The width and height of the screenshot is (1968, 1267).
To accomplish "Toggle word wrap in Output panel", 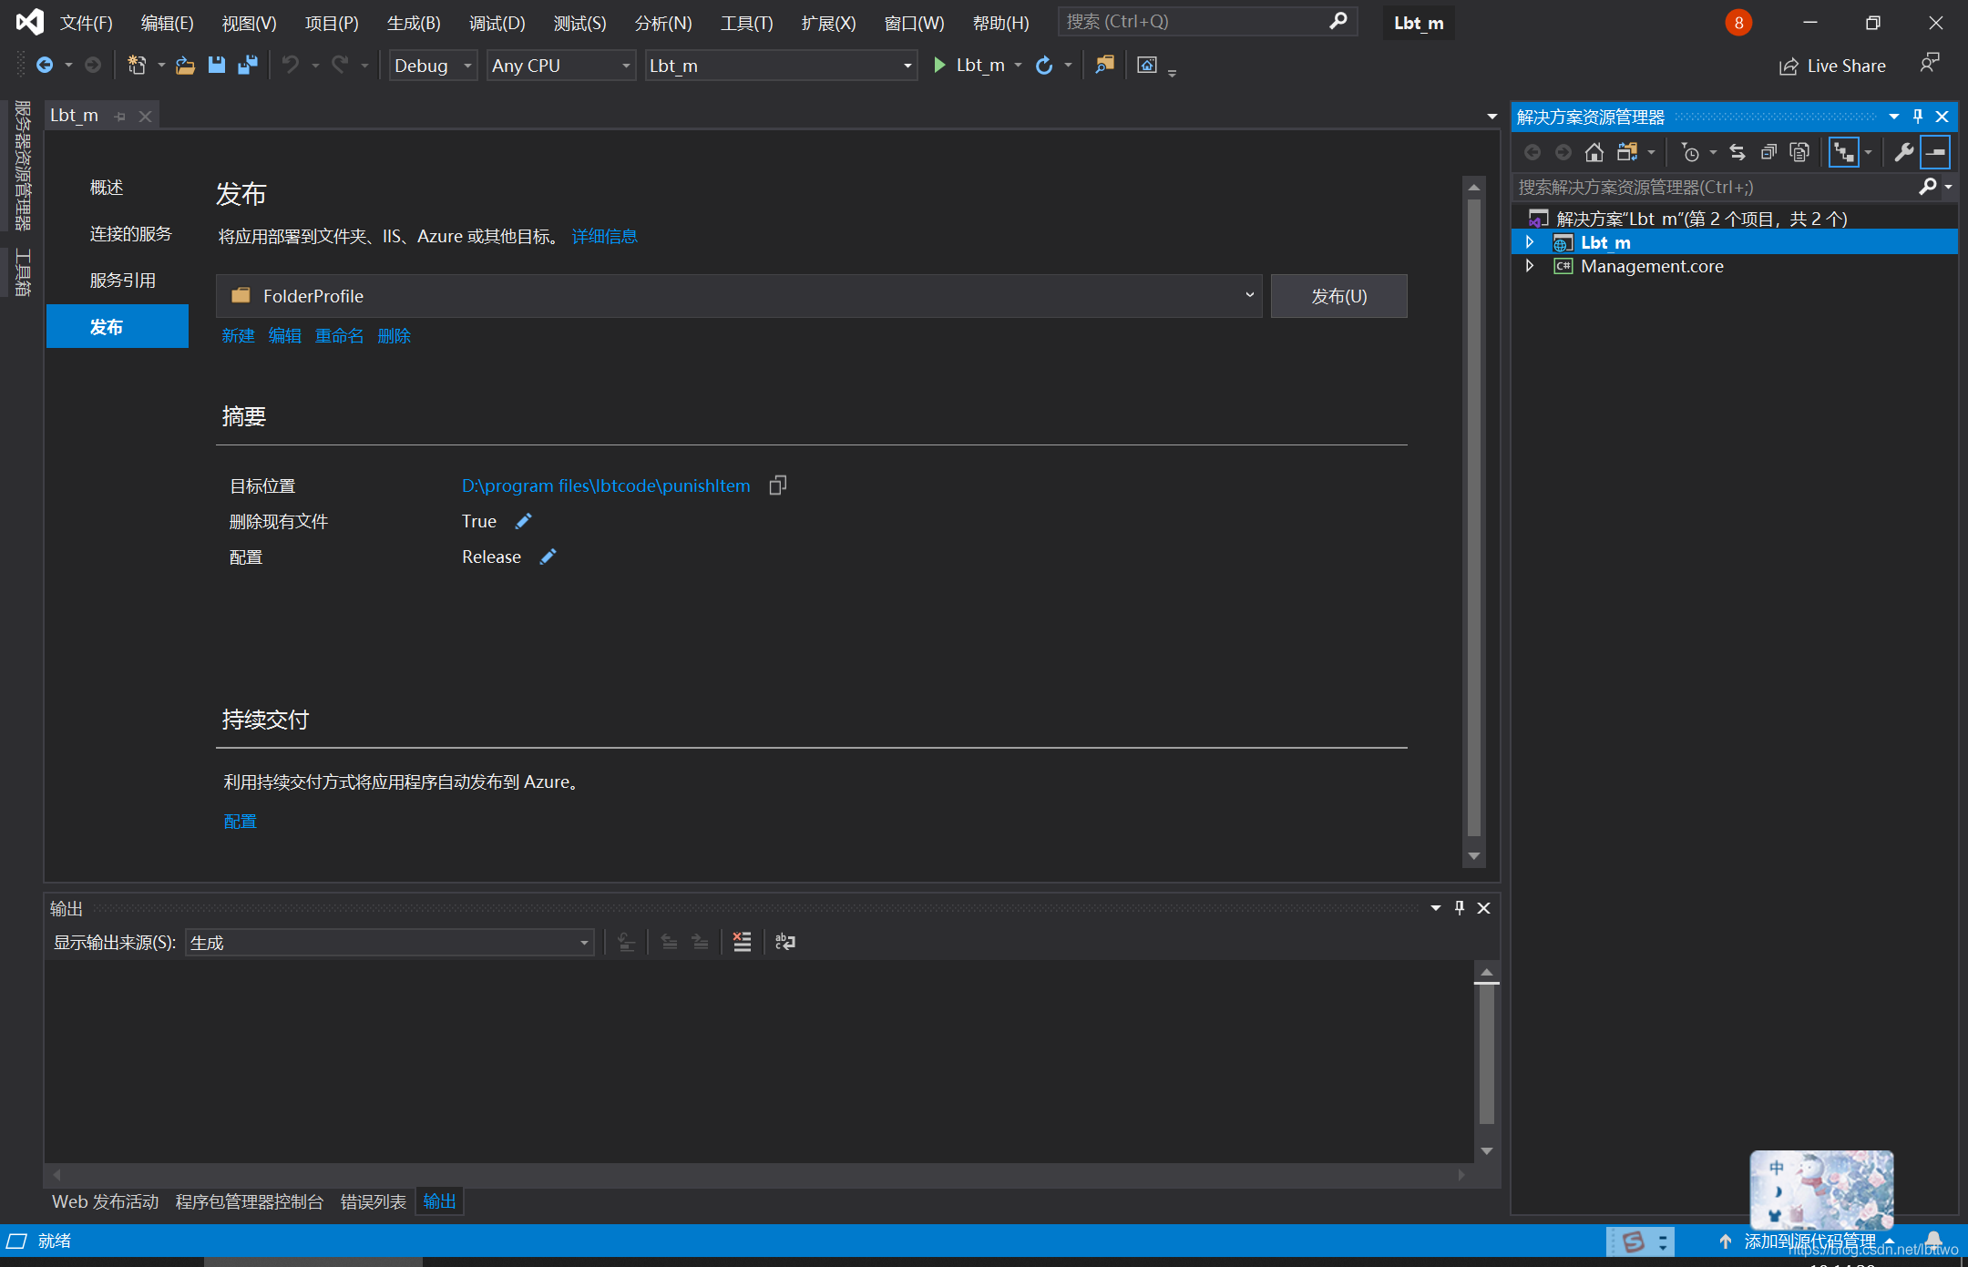I will (x=784, y=942).
